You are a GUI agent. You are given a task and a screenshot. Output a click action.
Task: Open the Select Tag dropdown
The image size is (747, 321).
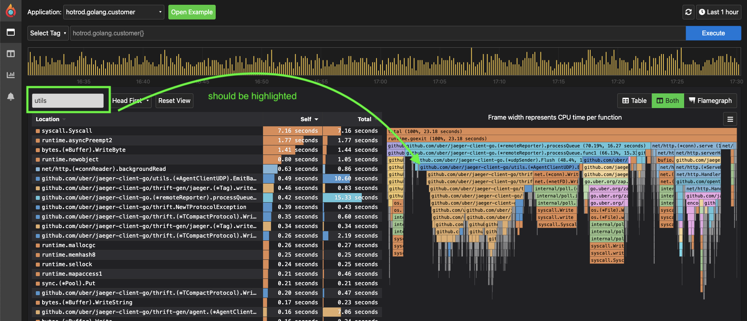coord(48,33)
